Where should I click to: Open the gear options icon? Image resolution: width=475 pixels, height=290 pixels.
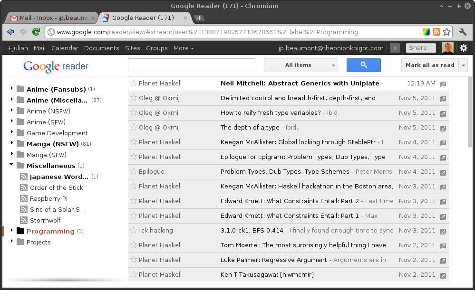464,48
